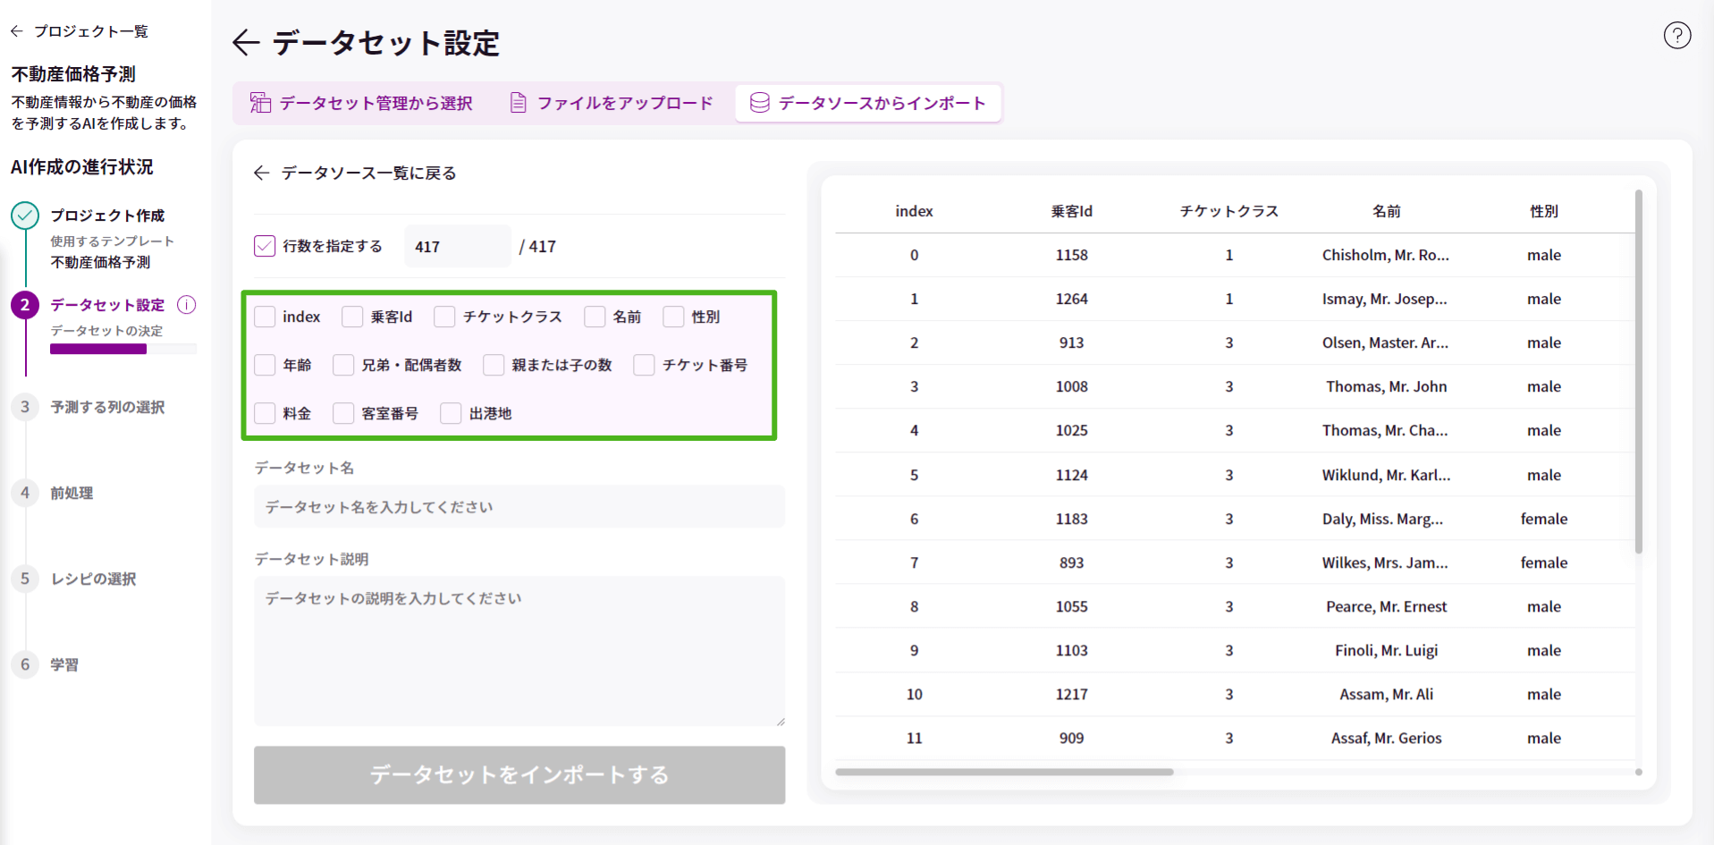Click the データセットの決定 progress bar

(x=123, y=350)
